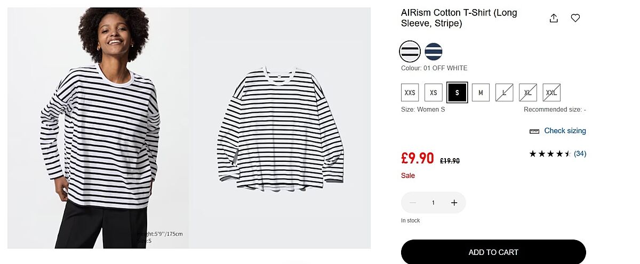The height and width of the screenshot is (264, 640).
Task: Click the share product icon
Action: 554,18
